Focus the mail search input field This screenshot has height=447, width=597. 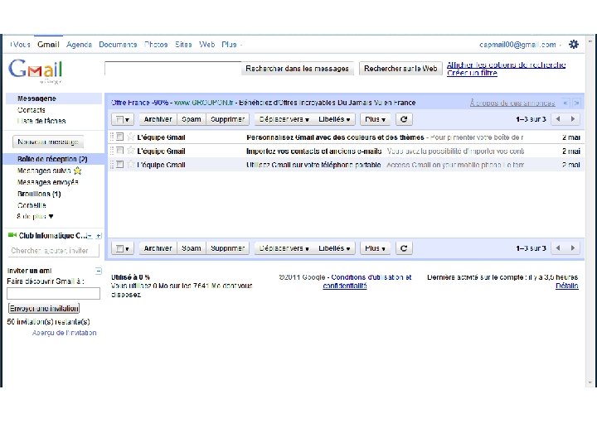coord(172,69)
